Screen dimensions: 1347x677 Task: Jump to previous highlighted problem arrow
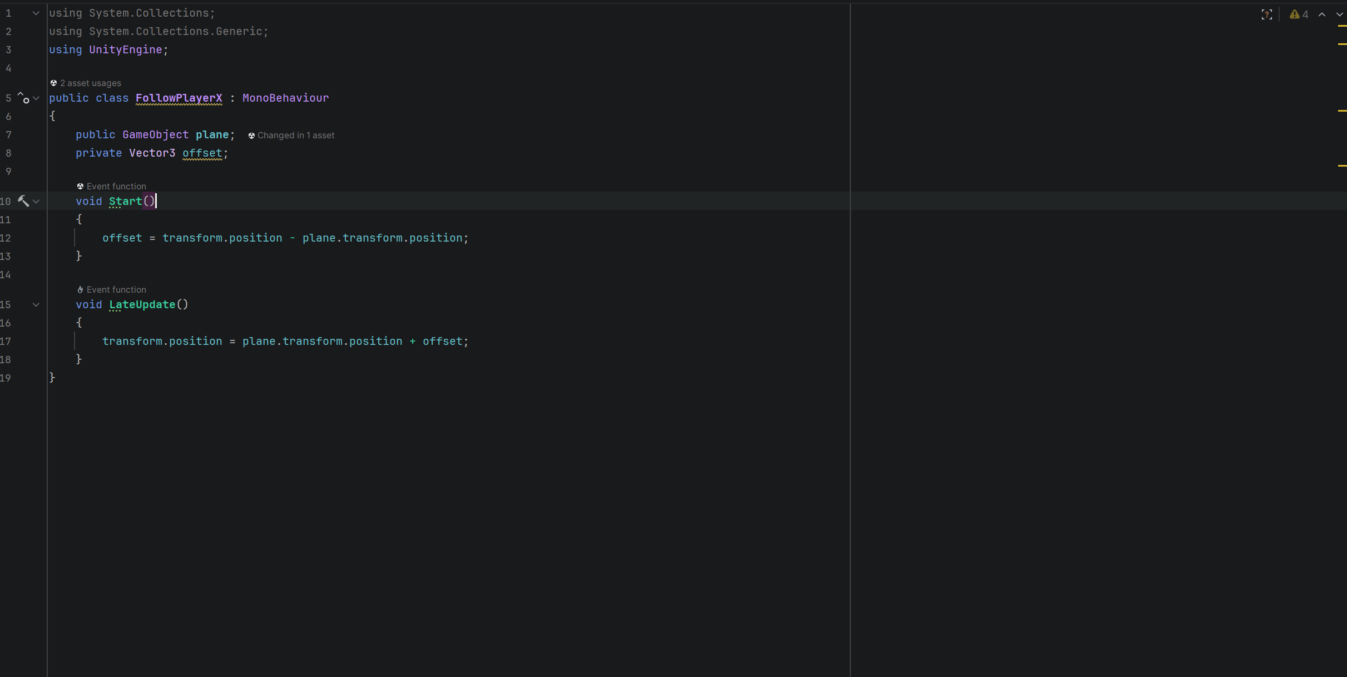pyautogui.click(x=1322, y=15)
